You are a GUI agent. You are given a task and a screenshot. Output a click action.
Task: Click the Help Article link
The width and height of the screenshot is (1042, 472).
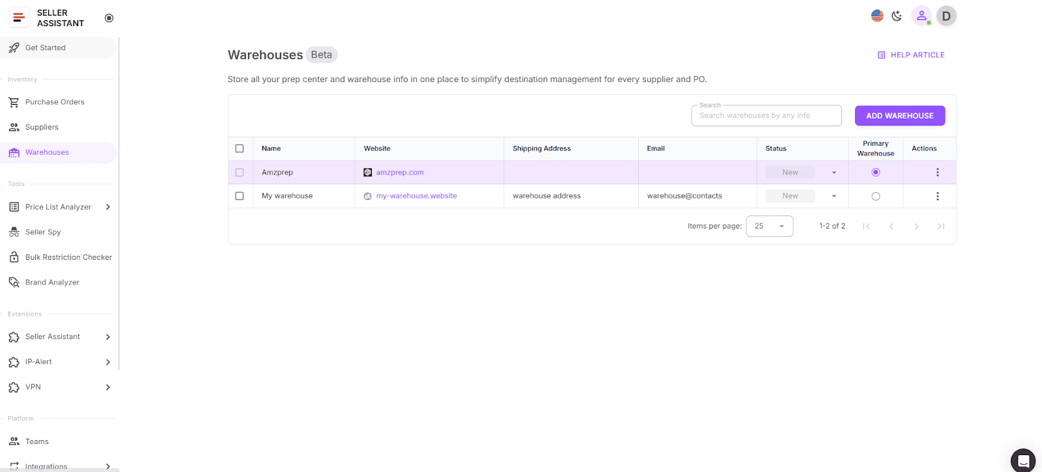click(x=911, y=55)
